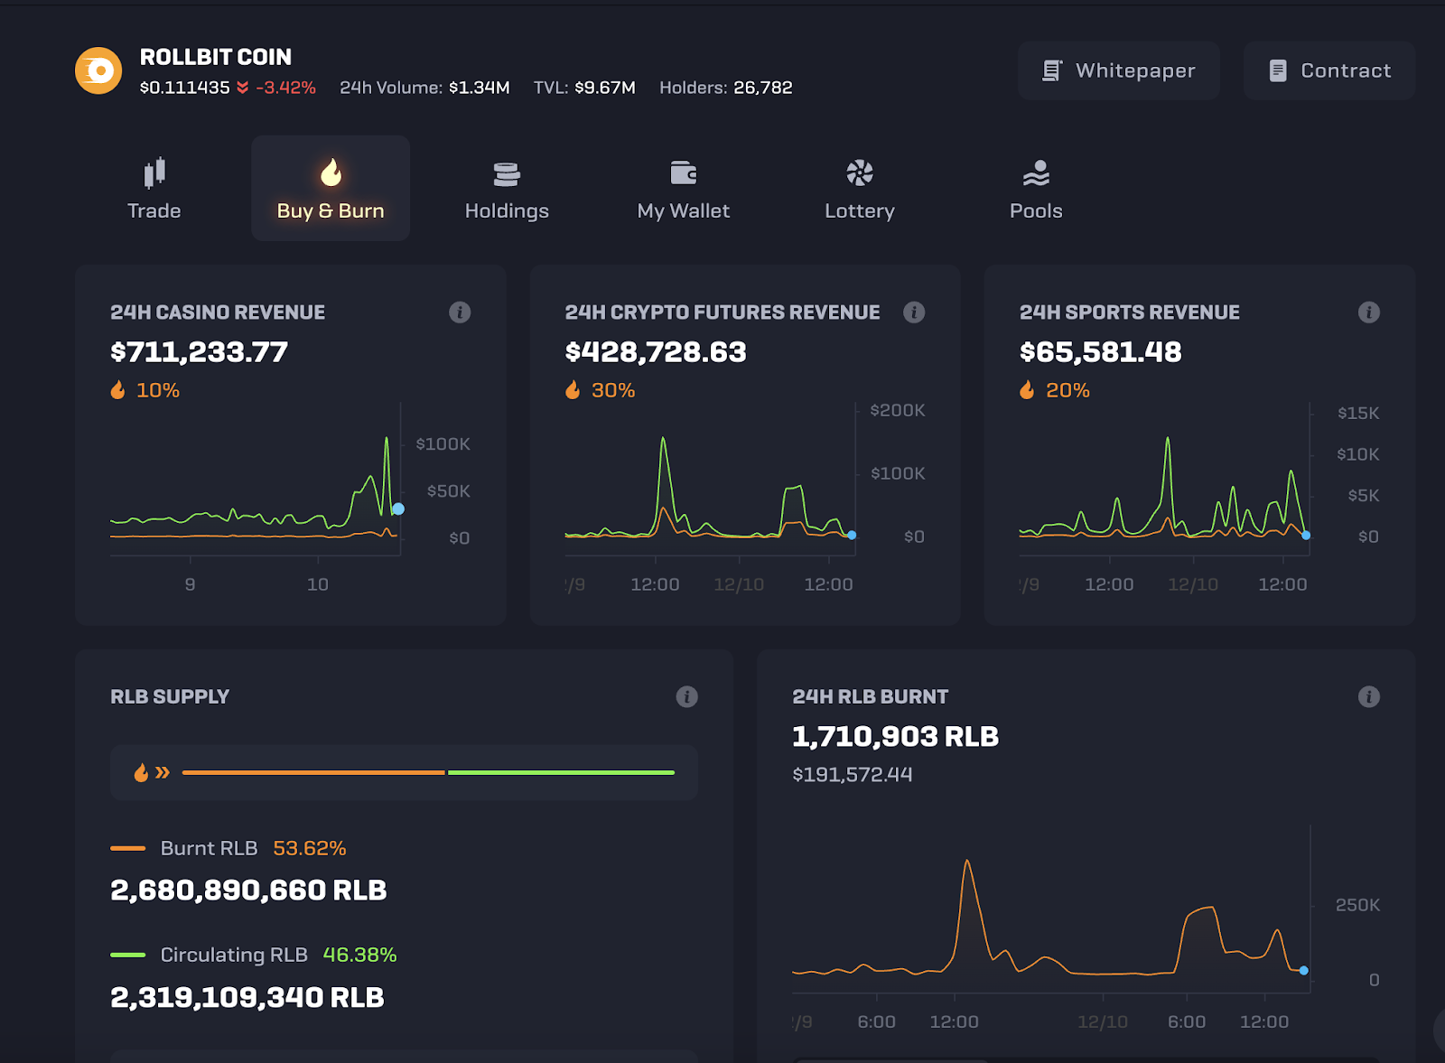
Task: Switch to the Pools tab
Action: pos(1036,188)
